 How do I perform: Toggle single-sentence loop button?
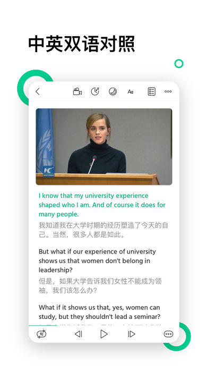point(41,334)
